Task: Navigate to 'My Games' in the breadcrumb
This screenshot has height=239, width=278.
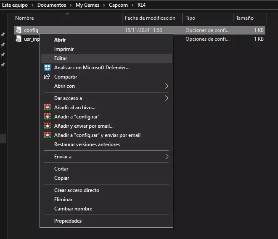Action: [x=88, y=5]
